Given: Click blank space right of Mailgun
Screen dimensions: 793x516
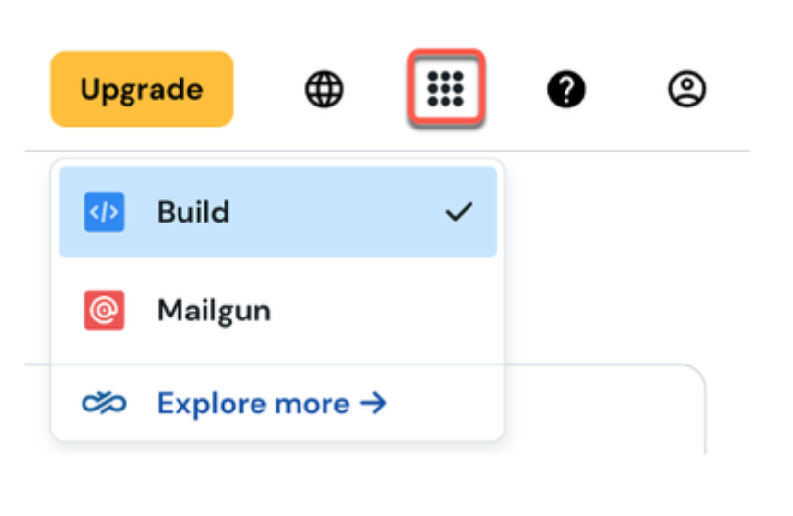Looking at the screenshot, I should [384, 310].
